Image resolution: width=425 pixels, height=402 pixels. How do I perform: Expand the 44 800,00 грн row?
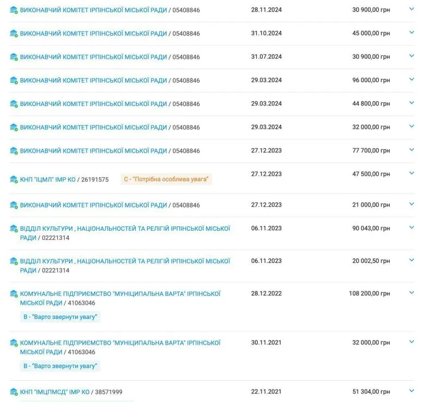412,103
